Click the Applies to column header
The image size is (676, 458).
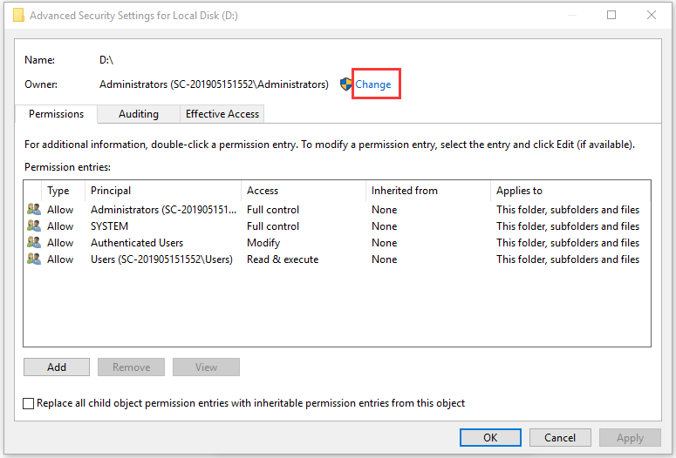pyautogui.click(x=519, y=191)
